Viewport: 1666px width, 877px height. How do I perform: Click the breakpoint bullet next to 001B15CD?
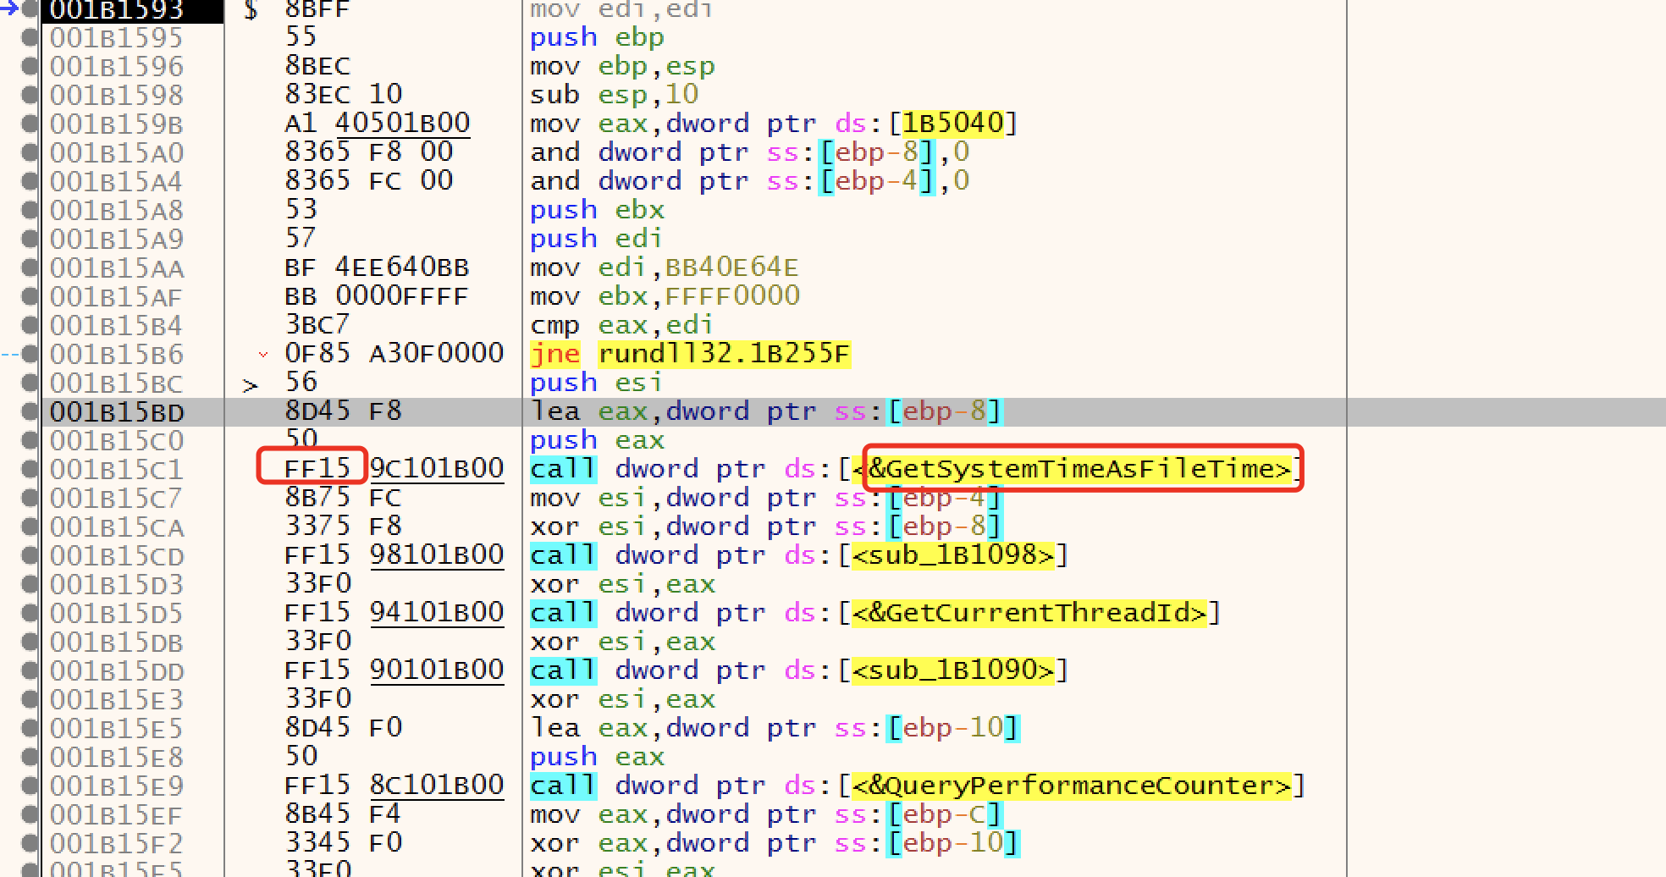[x=30, y=555]
